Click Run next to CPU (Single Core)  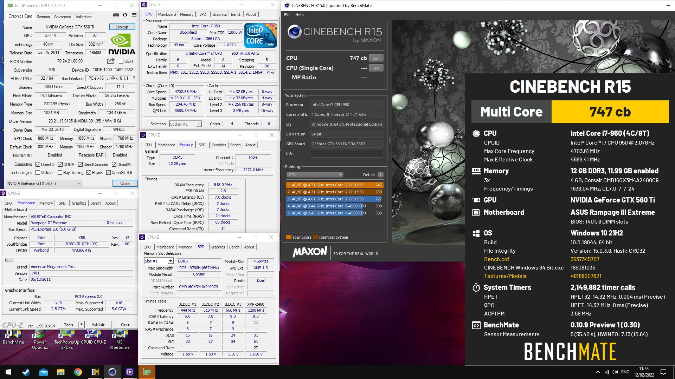tap(376, 68)
